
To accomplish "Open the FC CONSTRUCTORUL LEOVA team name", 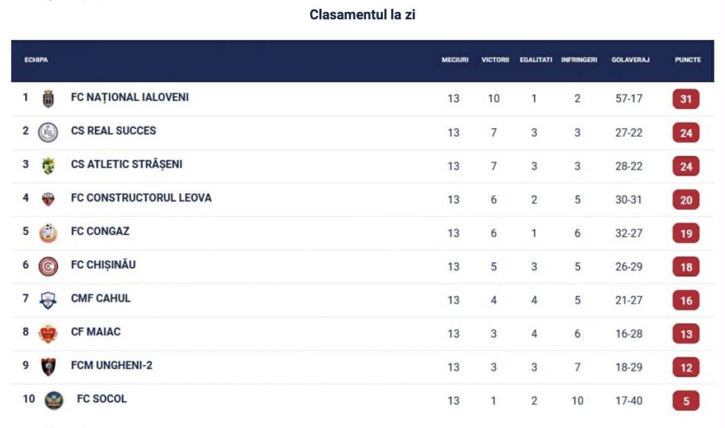I will coord(141,198).
